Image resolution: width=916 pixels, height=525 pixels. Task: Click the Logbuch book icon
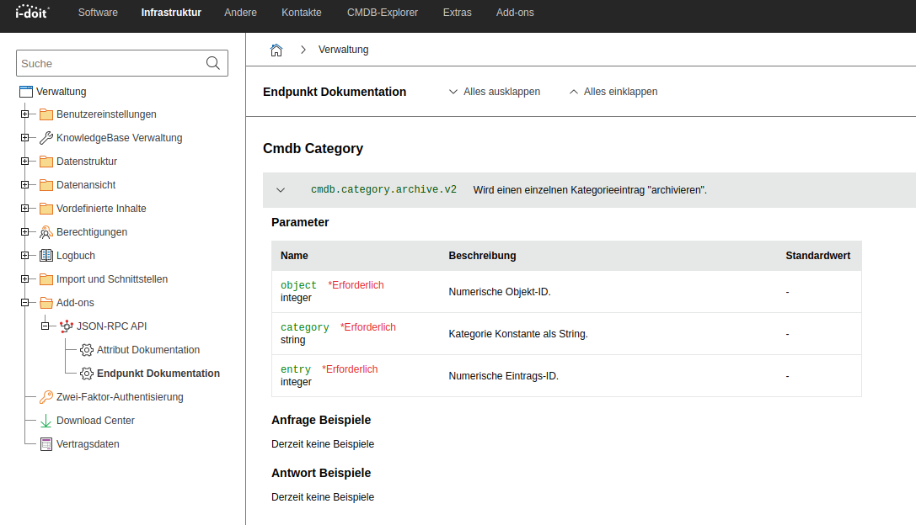coord(46,256)
